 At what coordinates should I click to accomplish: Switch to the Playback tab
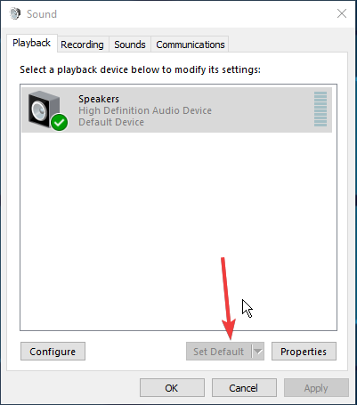tap(31, 44)
